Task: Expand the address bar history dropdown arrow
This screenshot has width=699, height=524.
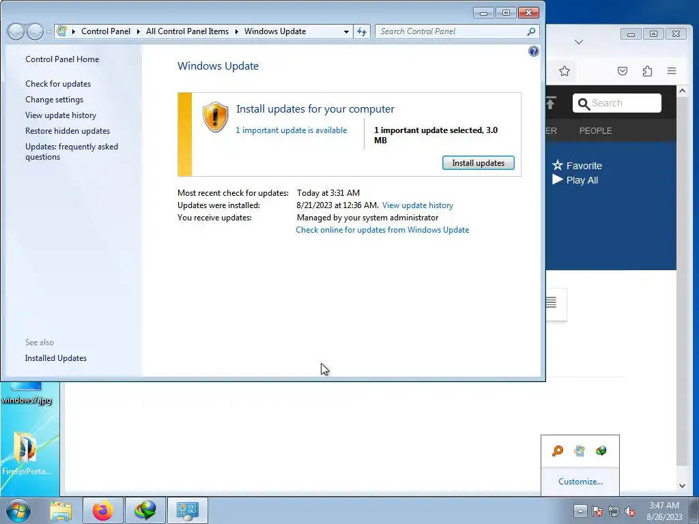Action: pyautogui.click(x=346, y=31)
